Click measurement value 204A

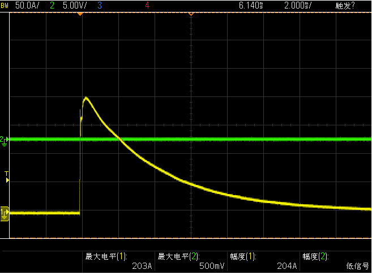coord(287,266)
